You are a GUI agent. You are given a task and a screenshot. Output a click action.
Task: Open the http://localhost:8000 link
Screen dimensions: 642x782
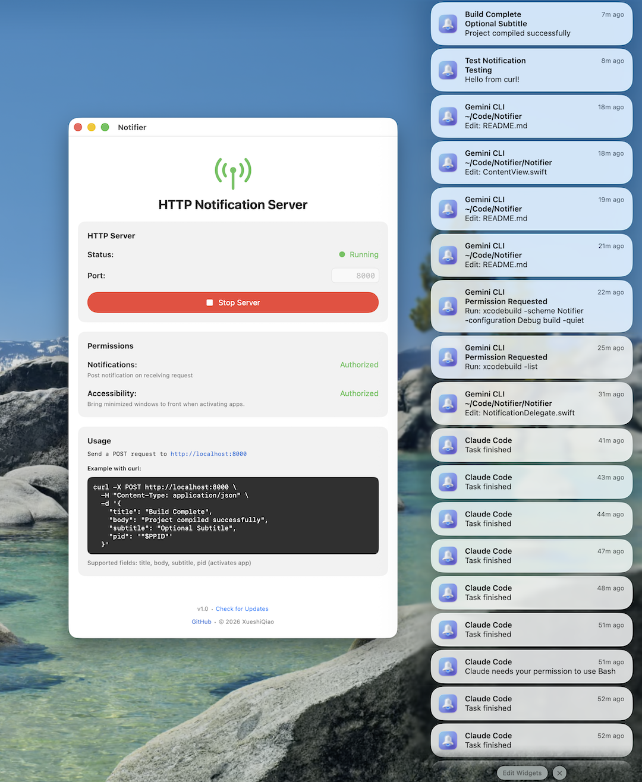click(208, 454)
